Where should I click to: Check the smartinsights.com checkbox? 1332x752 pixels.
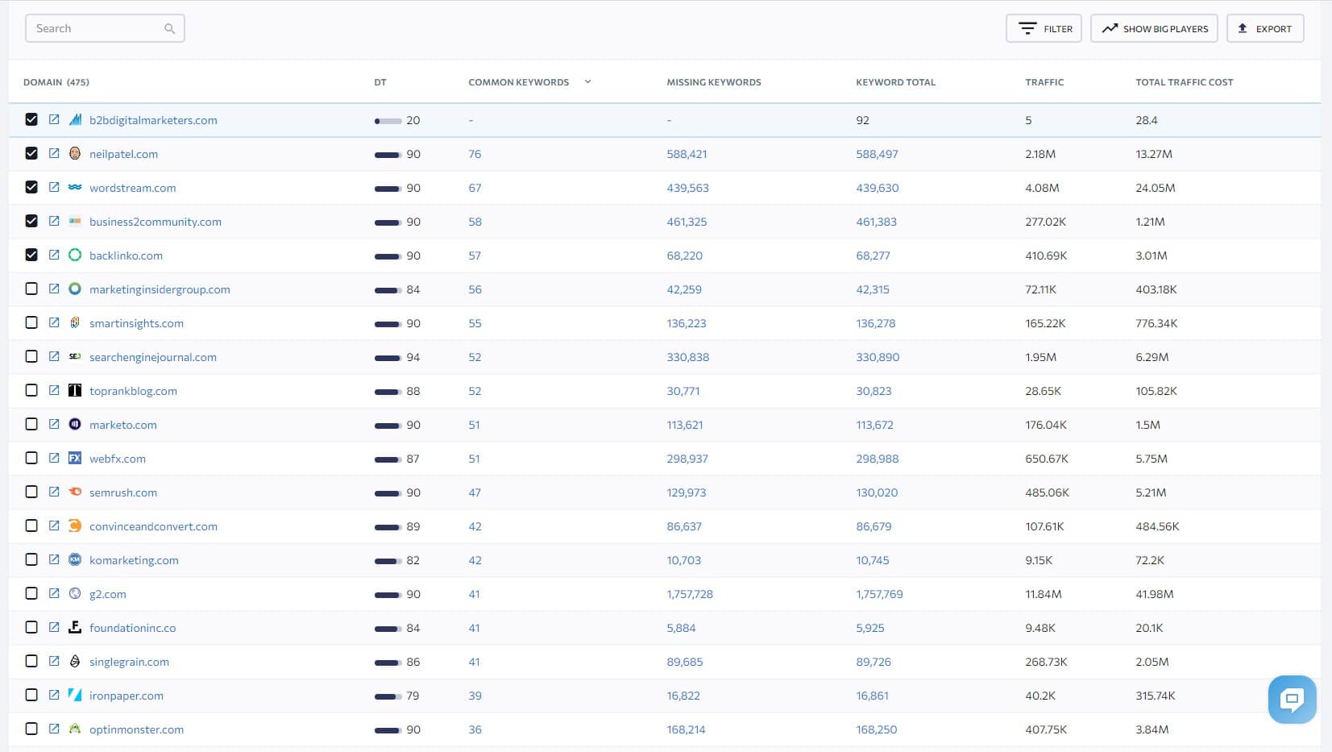(31, 322)
